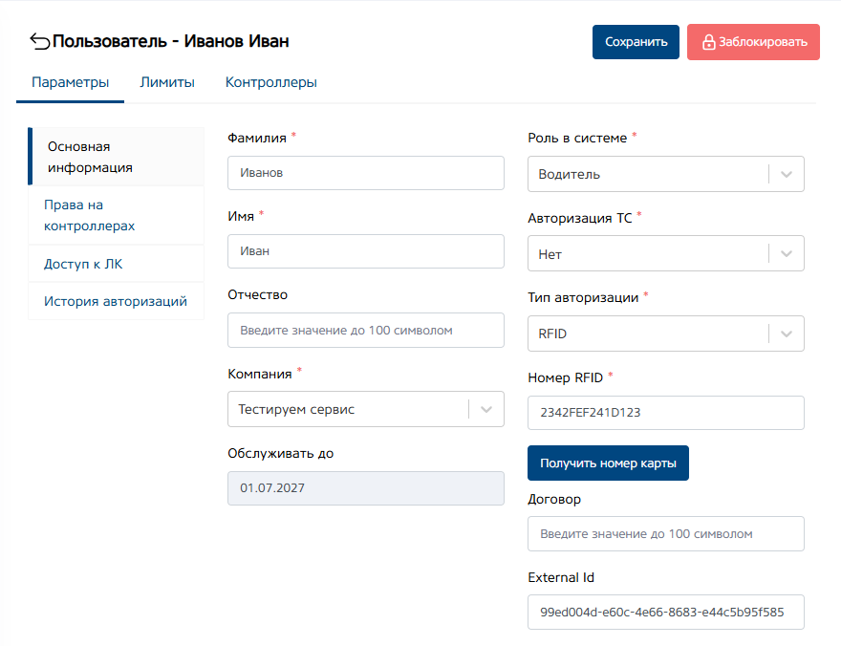
Task: Open the Авторизация ТС dropdown
Action: [665, 254]
